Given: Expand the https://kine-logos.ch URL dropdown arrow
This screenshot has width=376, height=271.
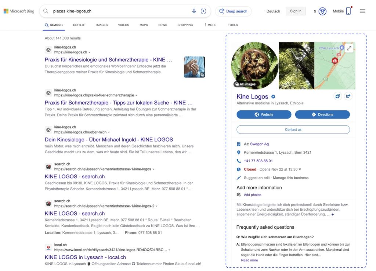Looking at the screenshot, I should tap(90, 52).
